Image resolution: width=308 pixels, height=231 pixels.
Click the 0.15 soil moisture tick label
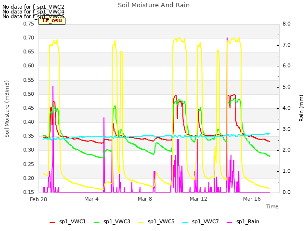29,192
